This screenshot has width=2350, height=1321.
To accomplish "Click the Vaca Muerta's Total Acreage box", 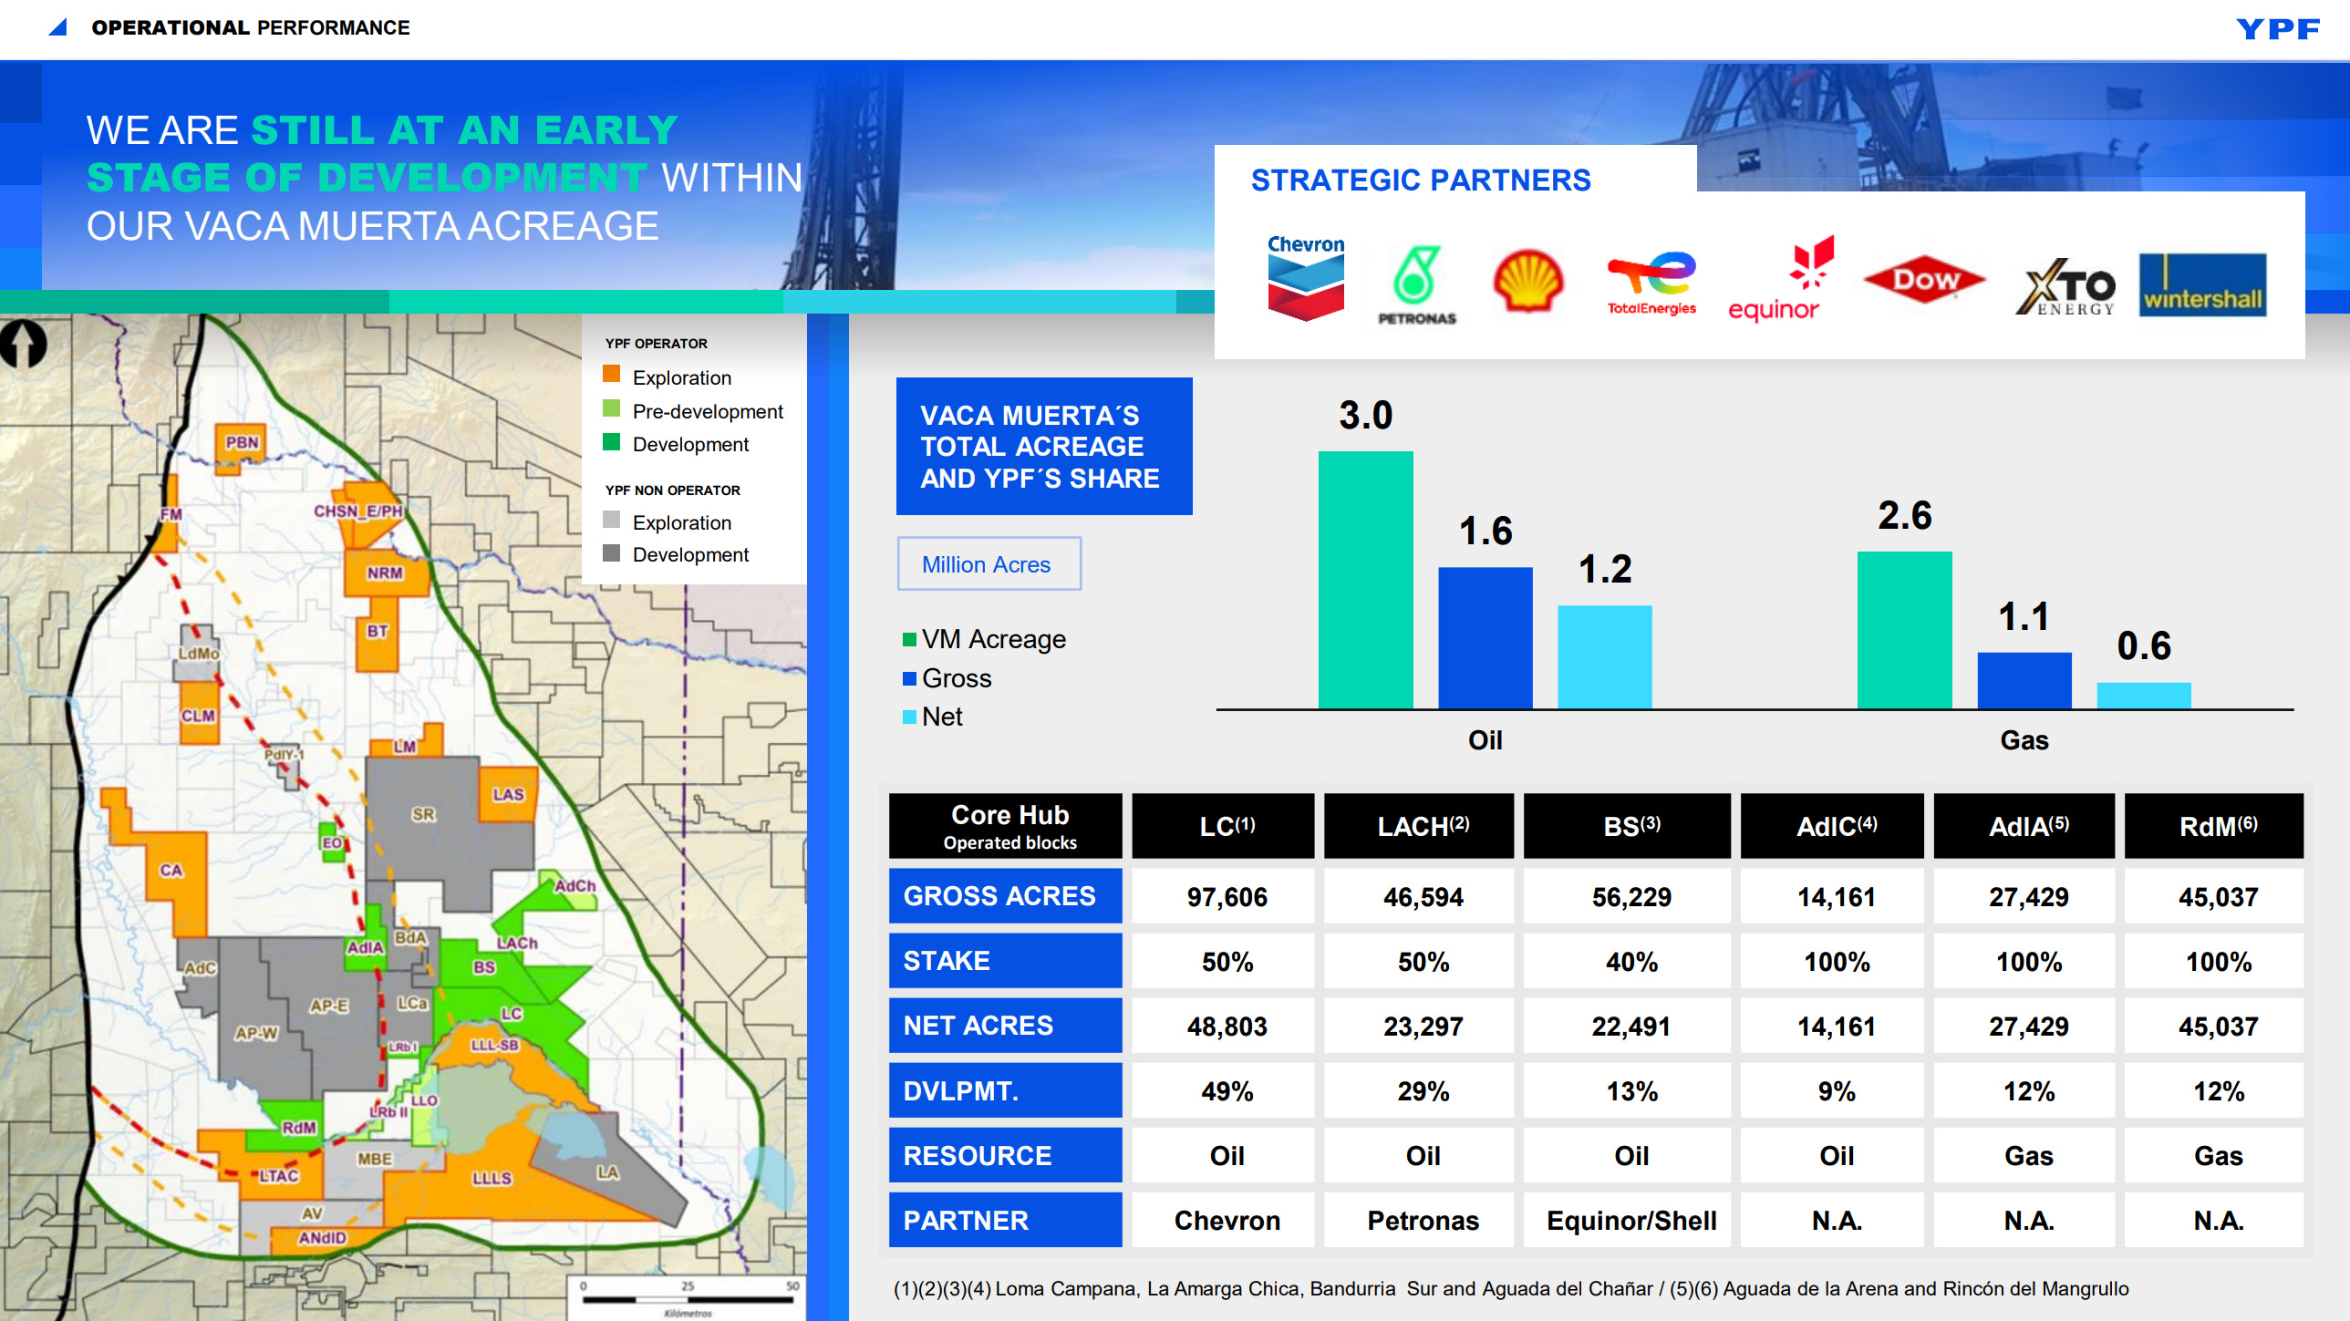I will (1043, 446).
